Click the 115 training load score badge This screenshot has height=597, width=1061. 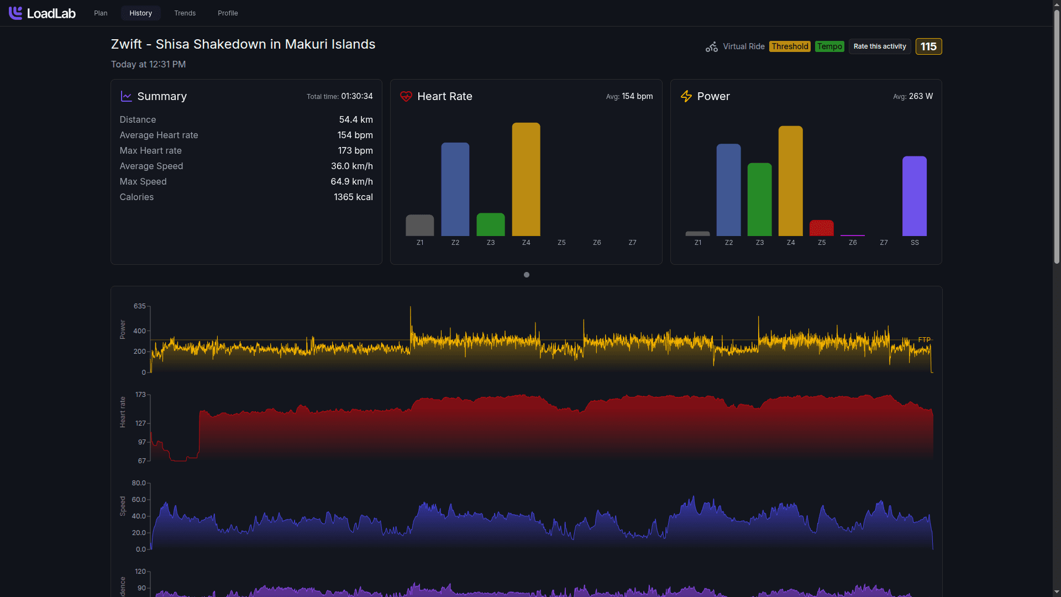click(928, 46)
